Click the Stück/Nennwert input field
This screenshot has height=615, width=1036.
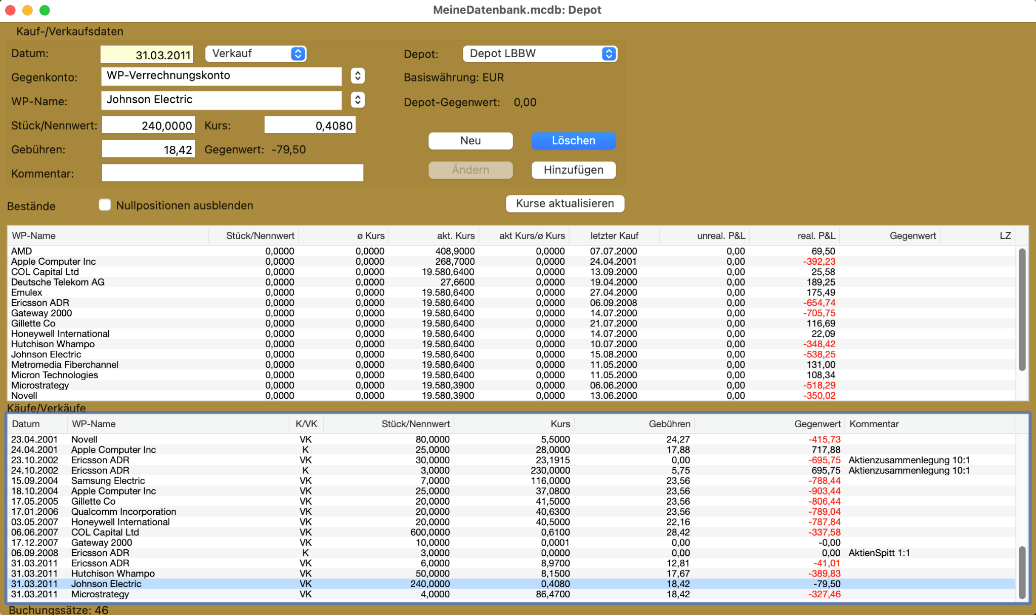(149, 126)
